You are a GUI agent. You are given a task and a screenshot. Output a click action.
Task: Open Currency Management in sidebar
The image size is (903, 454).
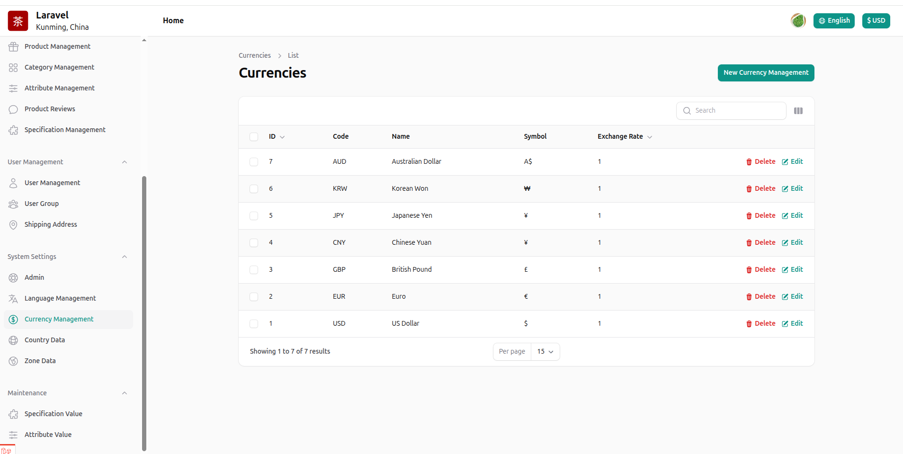59,320
